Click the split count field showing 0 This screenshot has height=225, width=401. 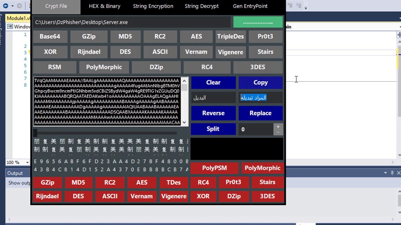point(256,129)
